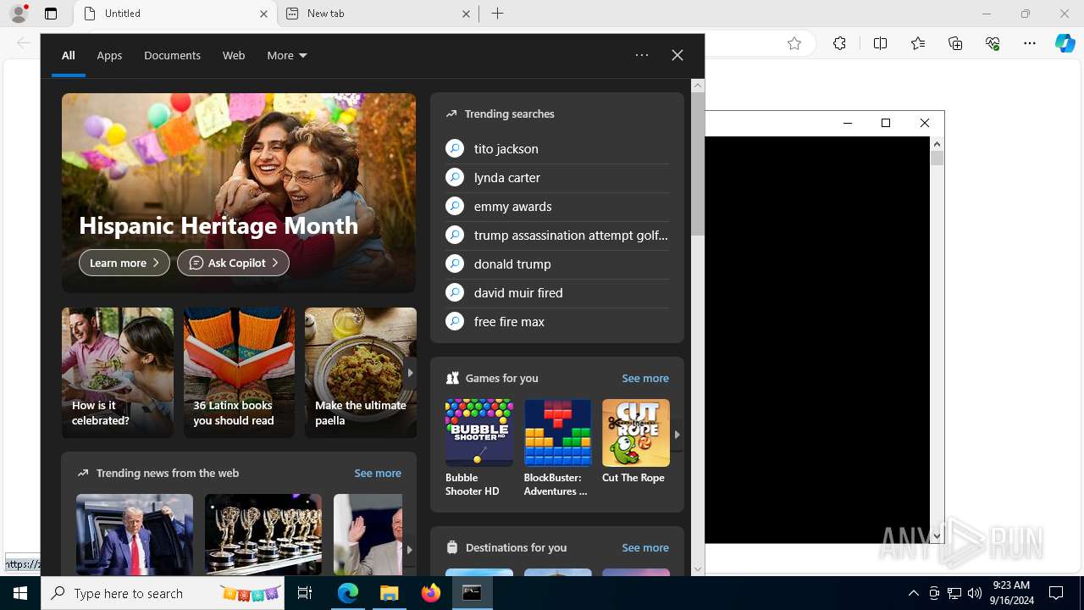The image size is (1084, 610).
Task: Open the Emmy statues news thumbnail
Action: 263,535
